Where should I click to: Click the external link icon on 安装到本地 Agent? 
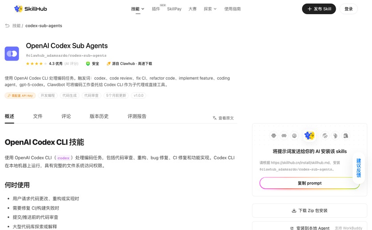pos(292,228)
